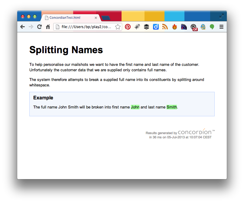
Task: Click the bug extension icon
Action: [137, 27]
